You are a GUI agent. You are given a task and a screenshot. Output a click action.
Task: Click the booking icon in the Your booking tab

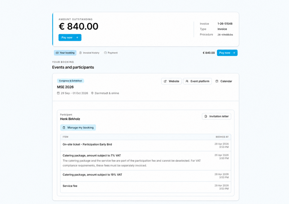click(x=57, y=53)
